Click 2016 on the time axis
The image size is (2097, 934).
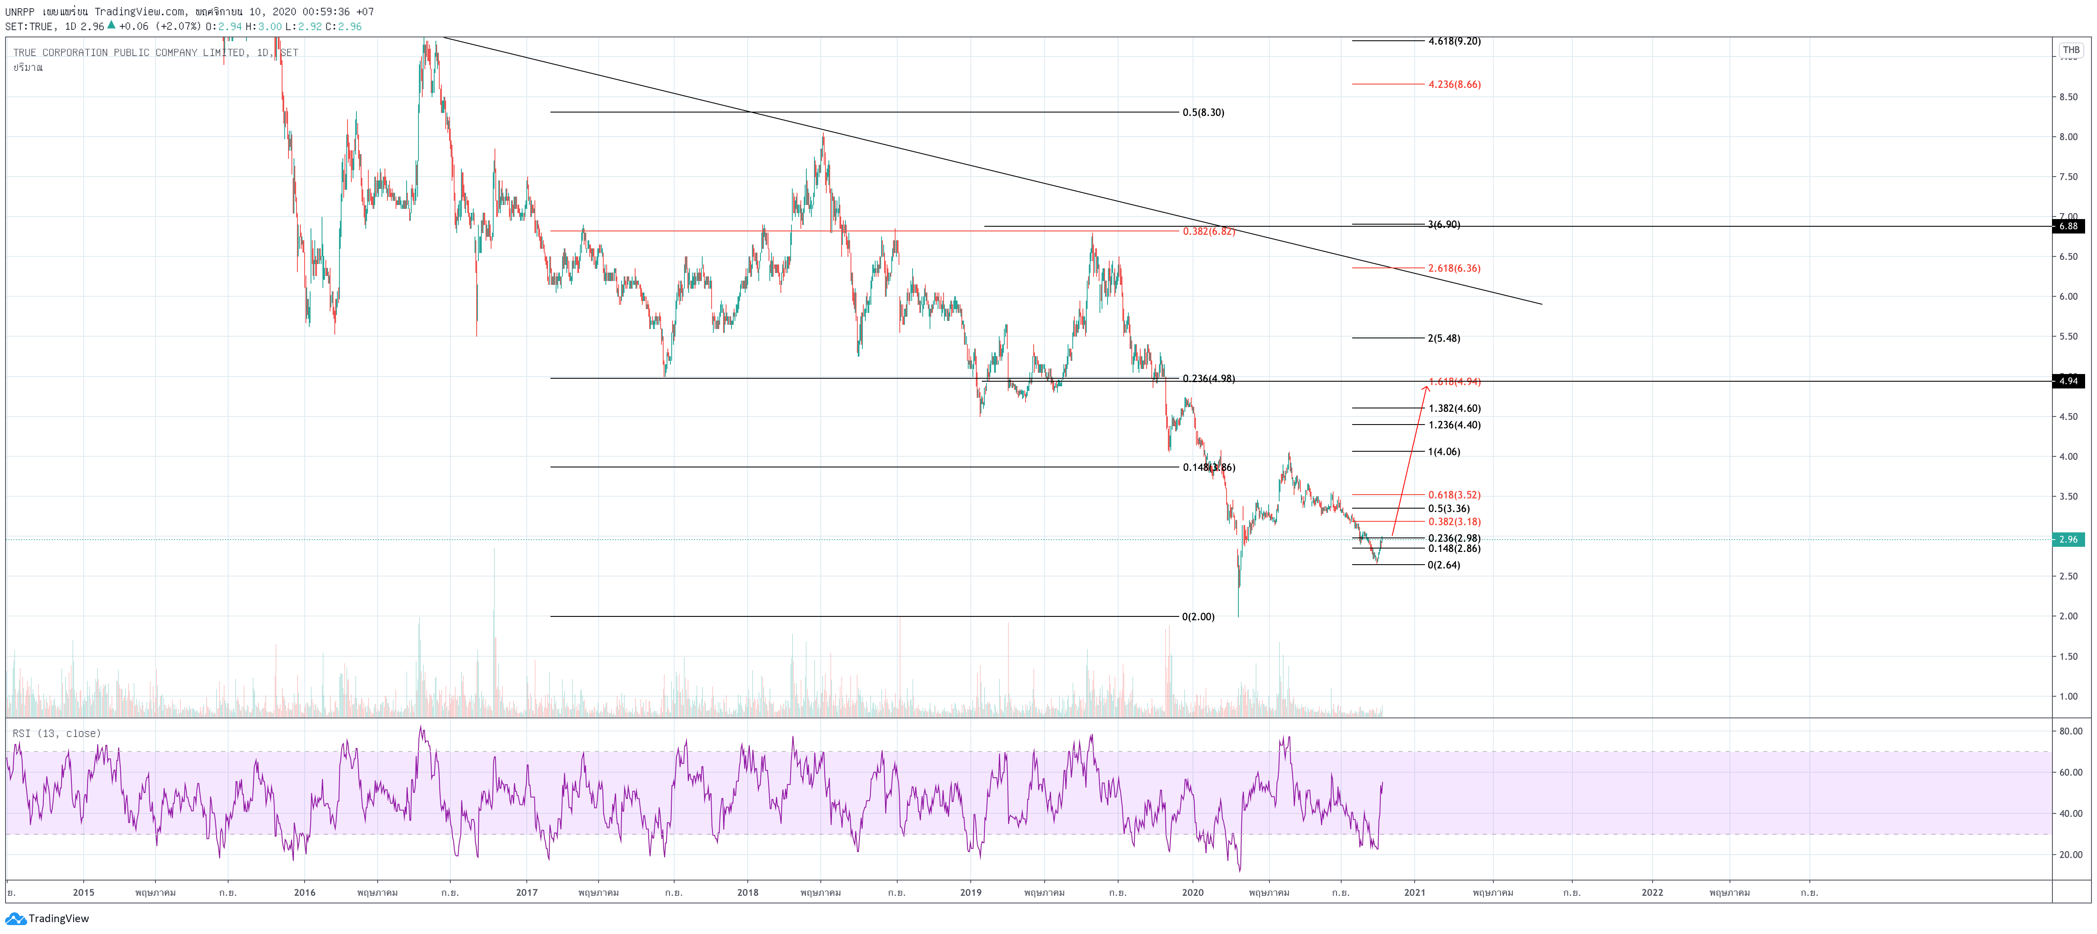click(305, 892)
